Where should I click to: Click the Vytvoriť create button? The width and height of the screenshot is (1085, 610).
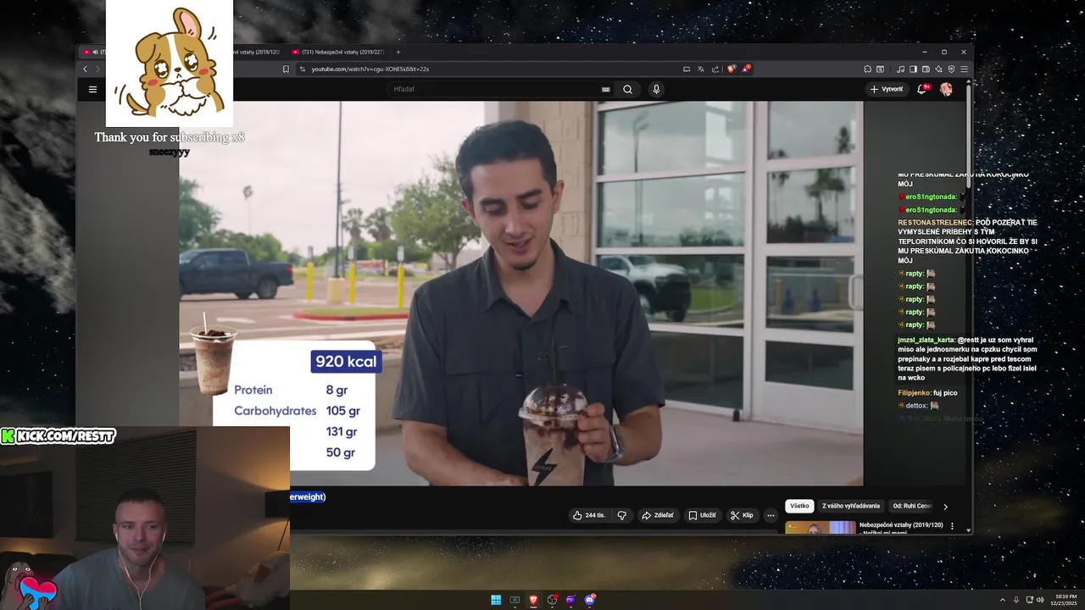tap(887, 89)
